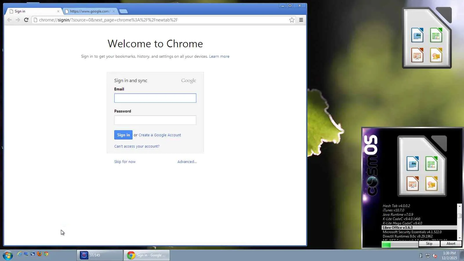Image resolution: width=464 pixels, height=261 pixels.
Task: Click the large LibreOffice desktop icon
Action: coord(427,38)
